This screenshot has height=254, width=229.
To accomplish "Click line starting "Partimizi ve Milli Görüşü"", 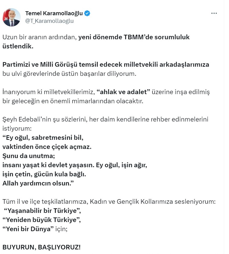I will coord(106,65).
